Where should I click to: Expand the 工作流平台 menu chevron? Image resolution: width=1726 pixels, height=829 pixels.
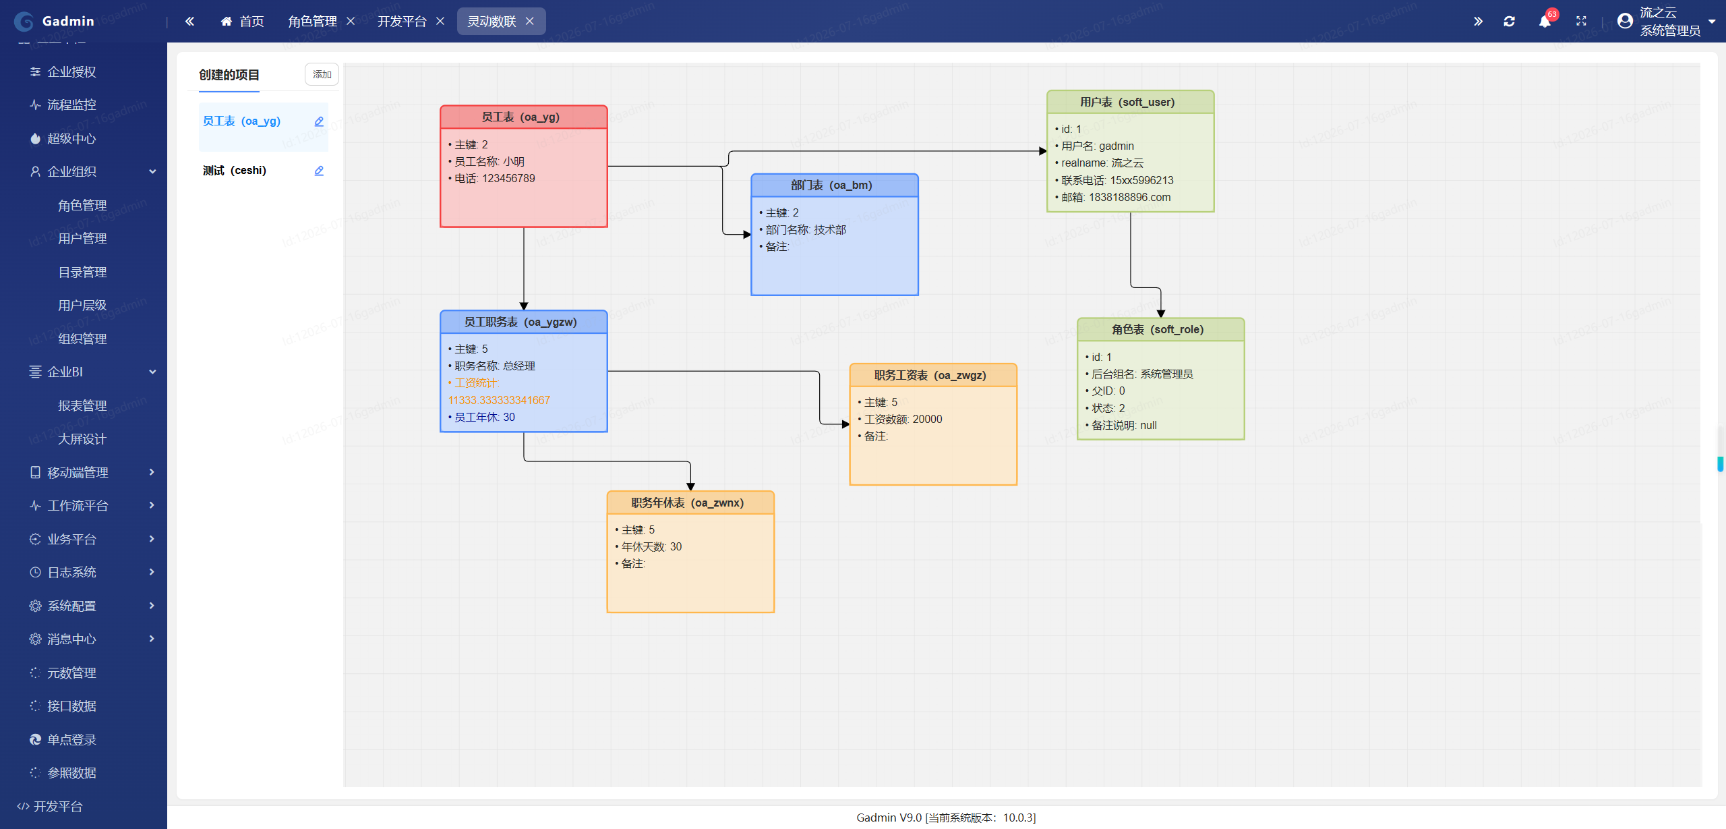pyautogui.click(x=152, y=505)
